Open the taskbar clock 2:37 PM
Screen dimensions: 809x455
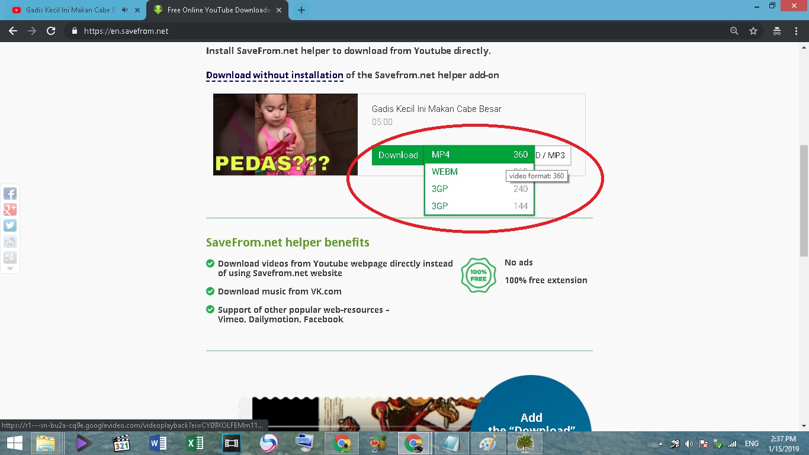784,444
